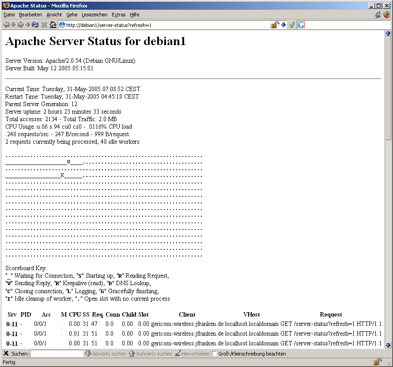Screen dimensions: 393x367
Task: Click the 'Conn' column header
Action: click(113, 314)
